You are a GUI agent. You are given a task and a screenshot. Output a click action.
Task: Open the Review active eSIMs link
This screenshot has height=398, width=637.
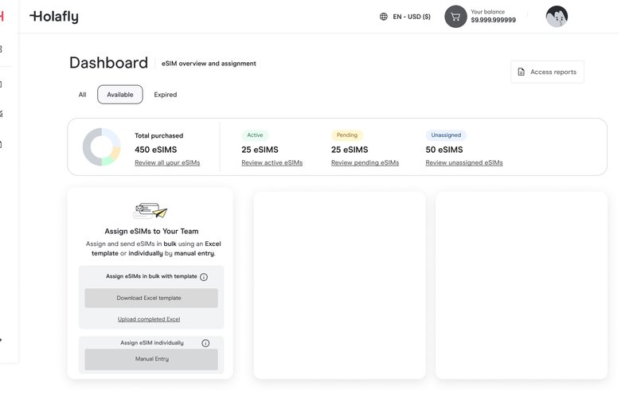coord(272,162)
